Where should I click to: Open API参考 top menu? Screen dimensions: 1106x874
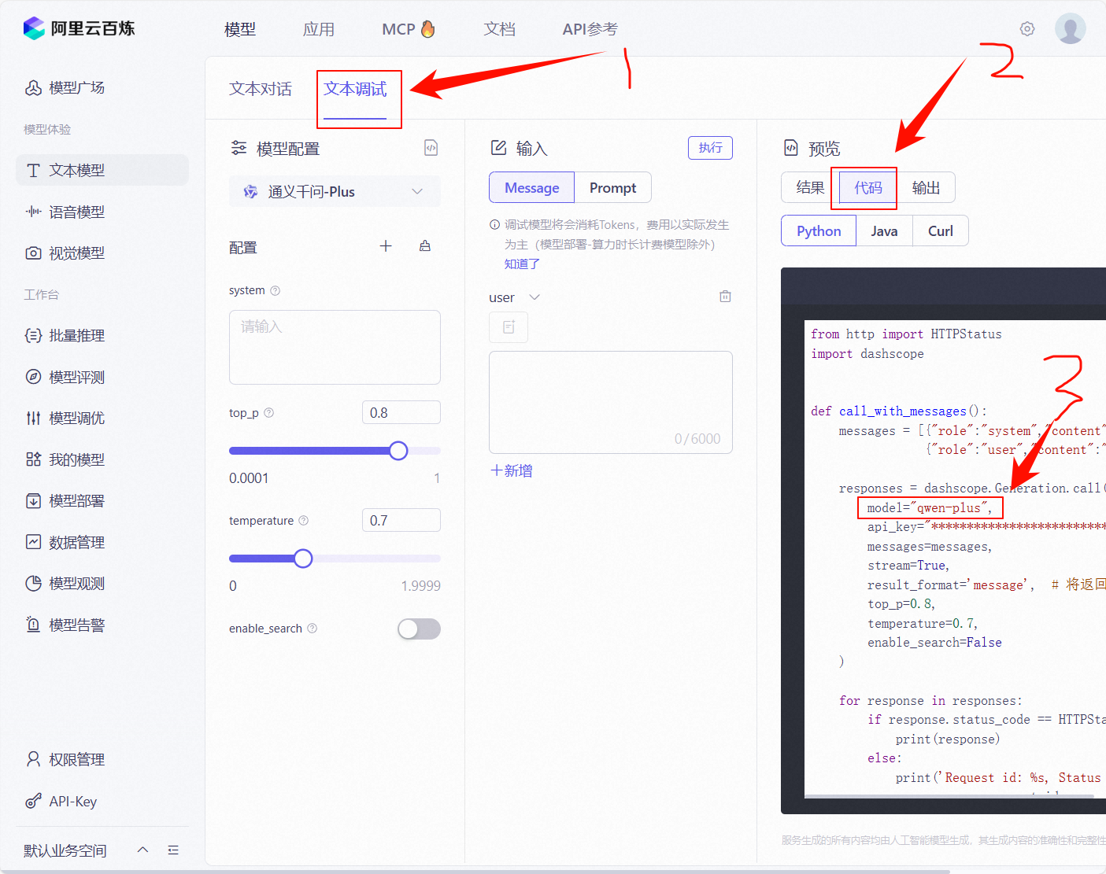590,29
